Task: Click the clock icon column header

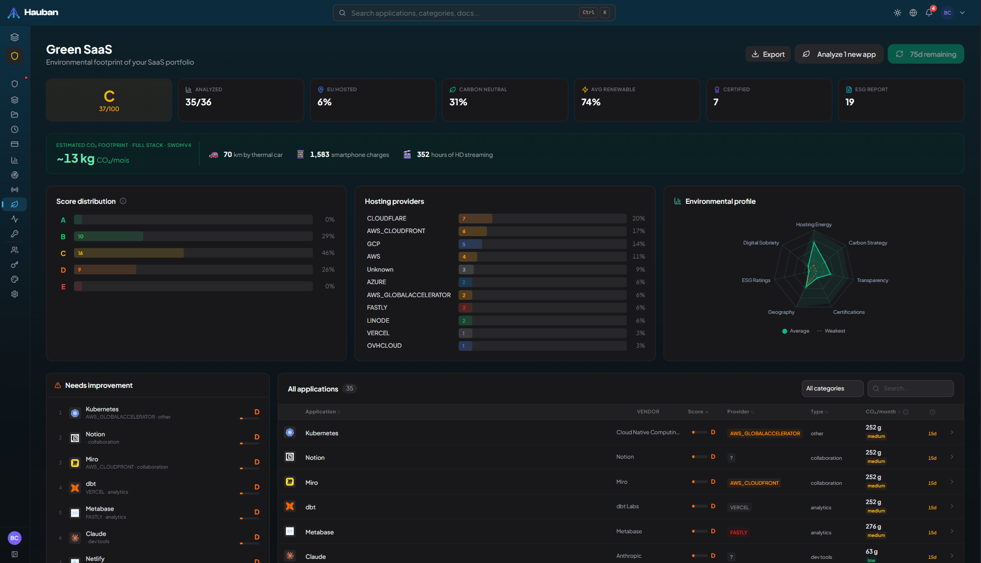Action: coord(932,412)
